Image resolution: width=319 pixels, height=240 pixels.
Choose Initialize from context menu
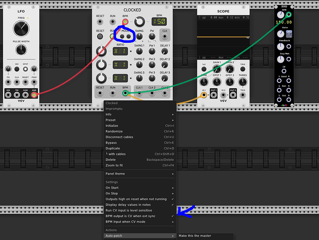tap(140, 126)
